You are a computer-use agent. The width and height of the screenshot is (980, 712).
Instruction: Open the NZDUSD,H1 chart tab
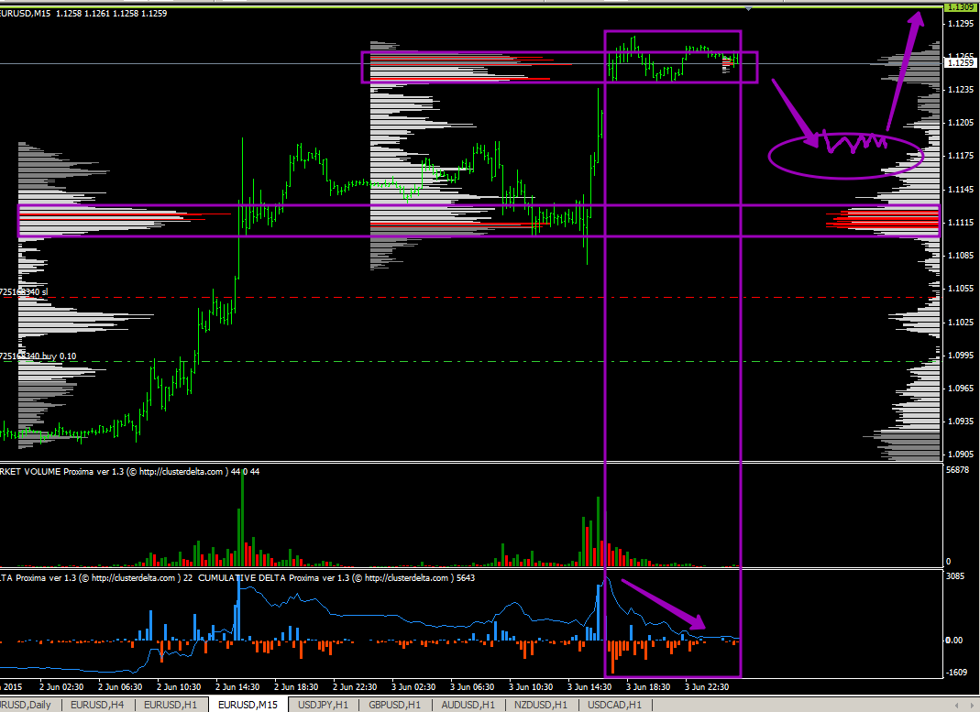[x=541, y=705]
